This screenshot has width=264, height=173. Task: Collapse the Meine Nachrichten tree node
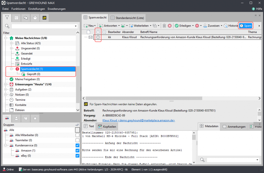[5, 38]
